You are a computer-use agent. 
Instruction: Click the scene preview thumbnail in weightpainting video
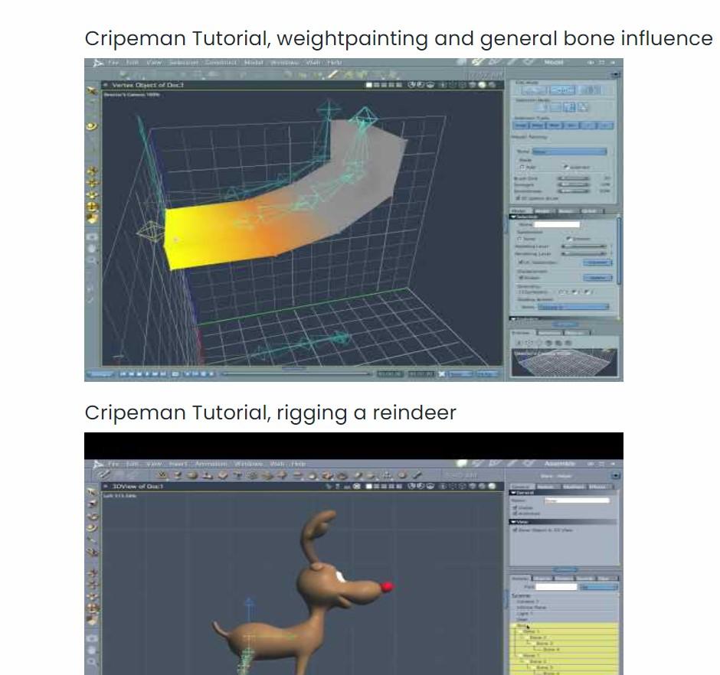coord(565,363)
